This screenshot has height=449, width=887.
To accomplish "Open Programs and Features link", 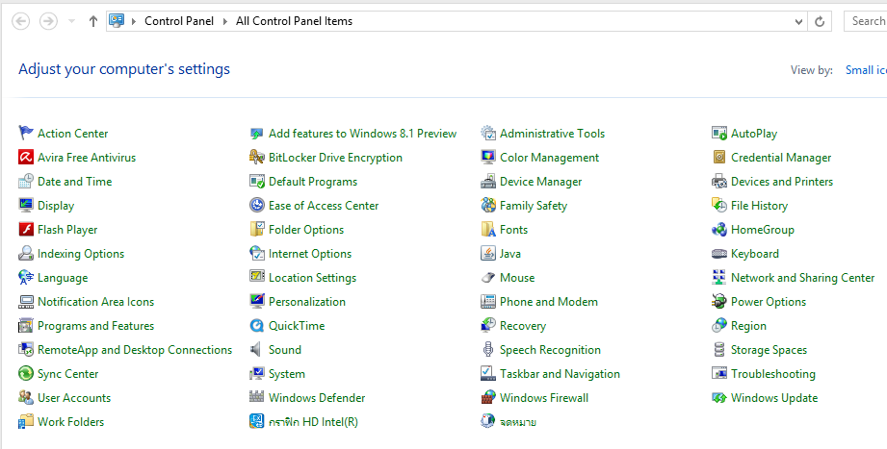I will coord(95,326).
